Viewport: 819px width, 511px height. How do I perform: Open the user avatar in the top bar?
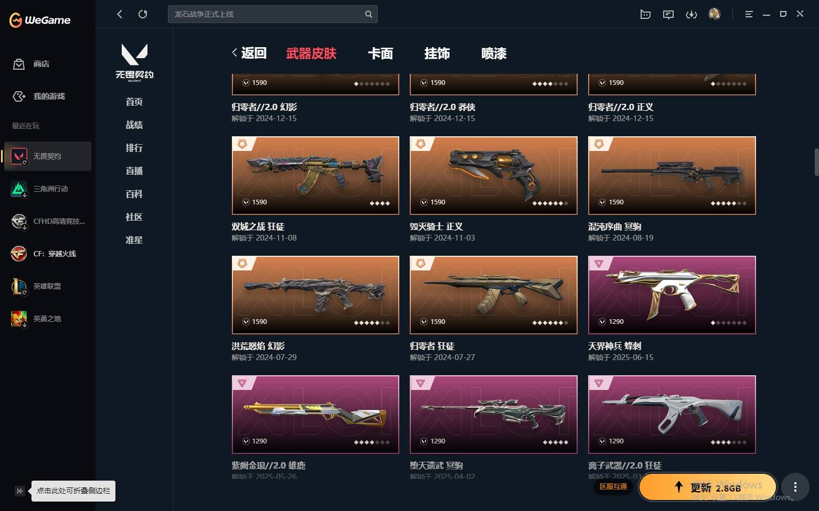pyautogui.click(x=715, y=14)
